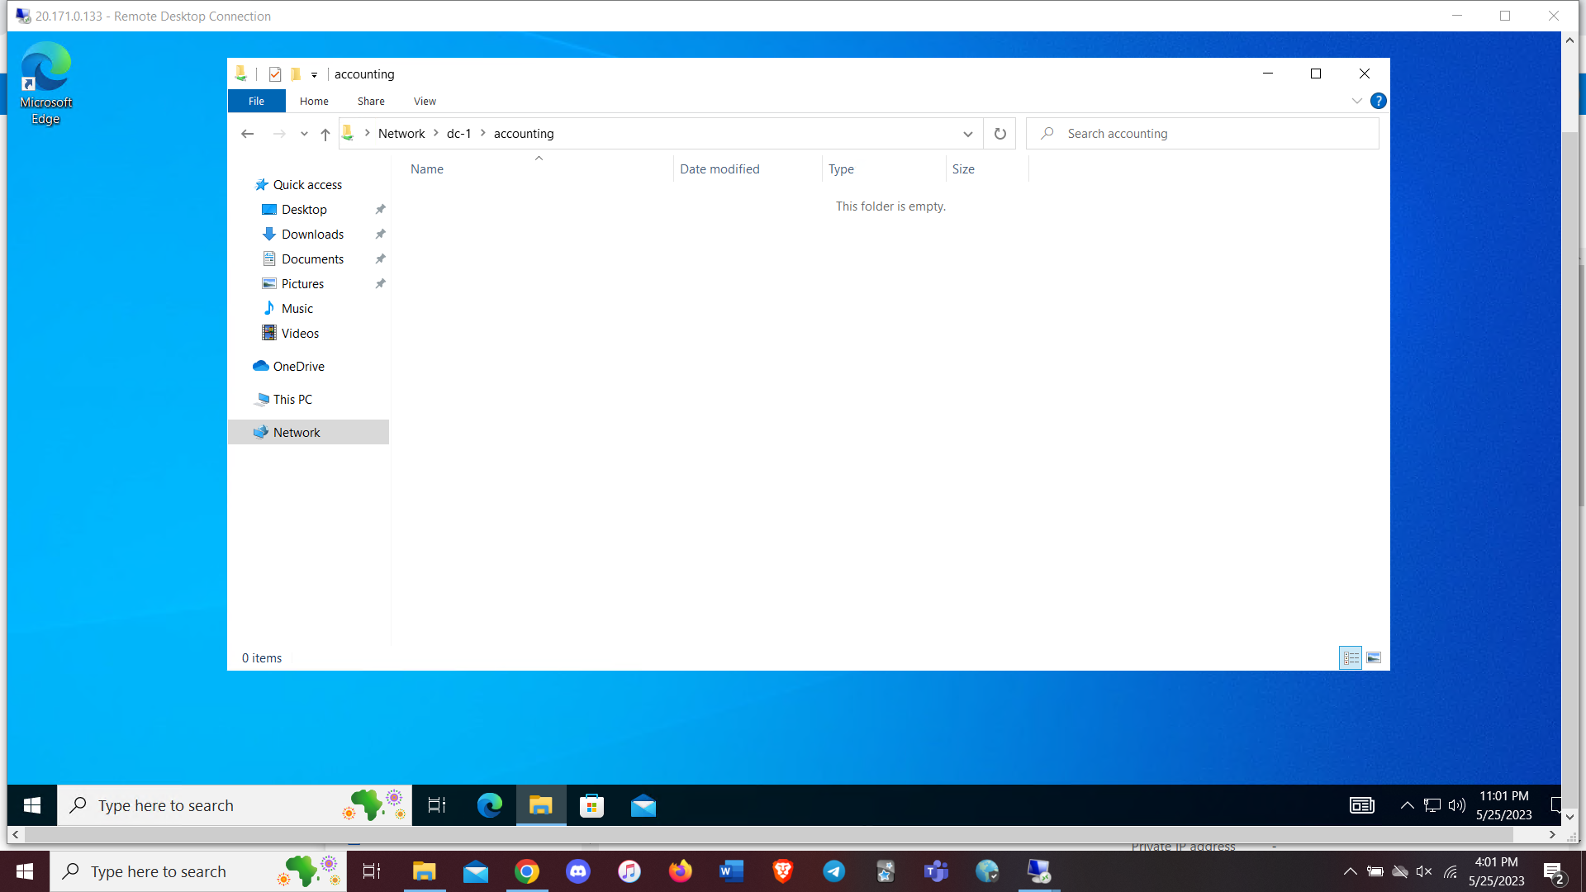Click dc-1 in the breadcrumb path
The height and width of the screenshot is (892, 1586).
pos(458,134)
